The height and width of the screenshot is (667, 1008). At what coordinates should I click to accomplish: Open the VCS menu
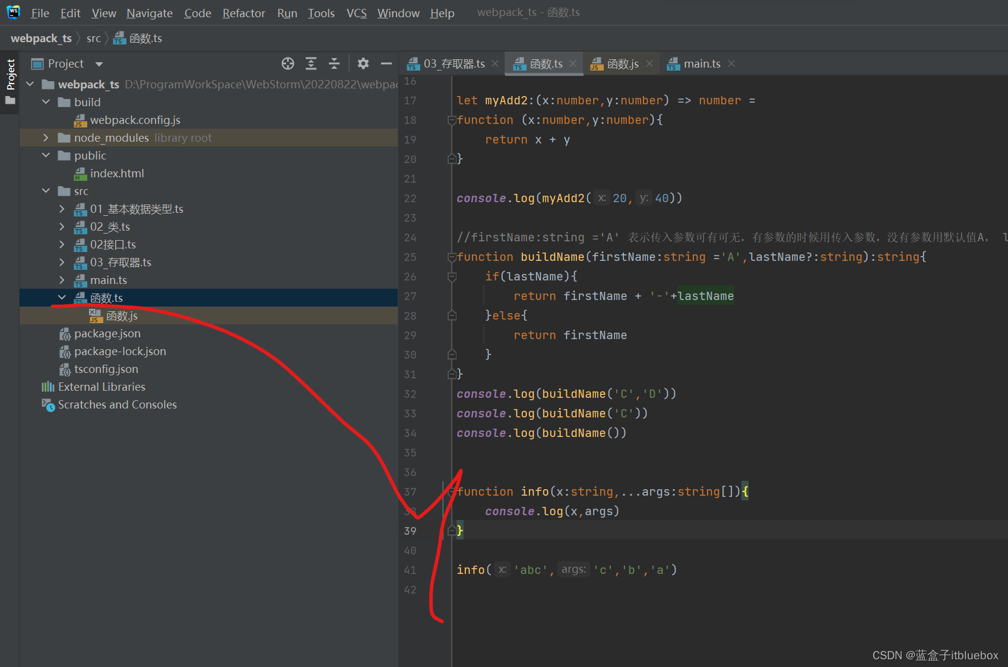(x=356, y=13)
